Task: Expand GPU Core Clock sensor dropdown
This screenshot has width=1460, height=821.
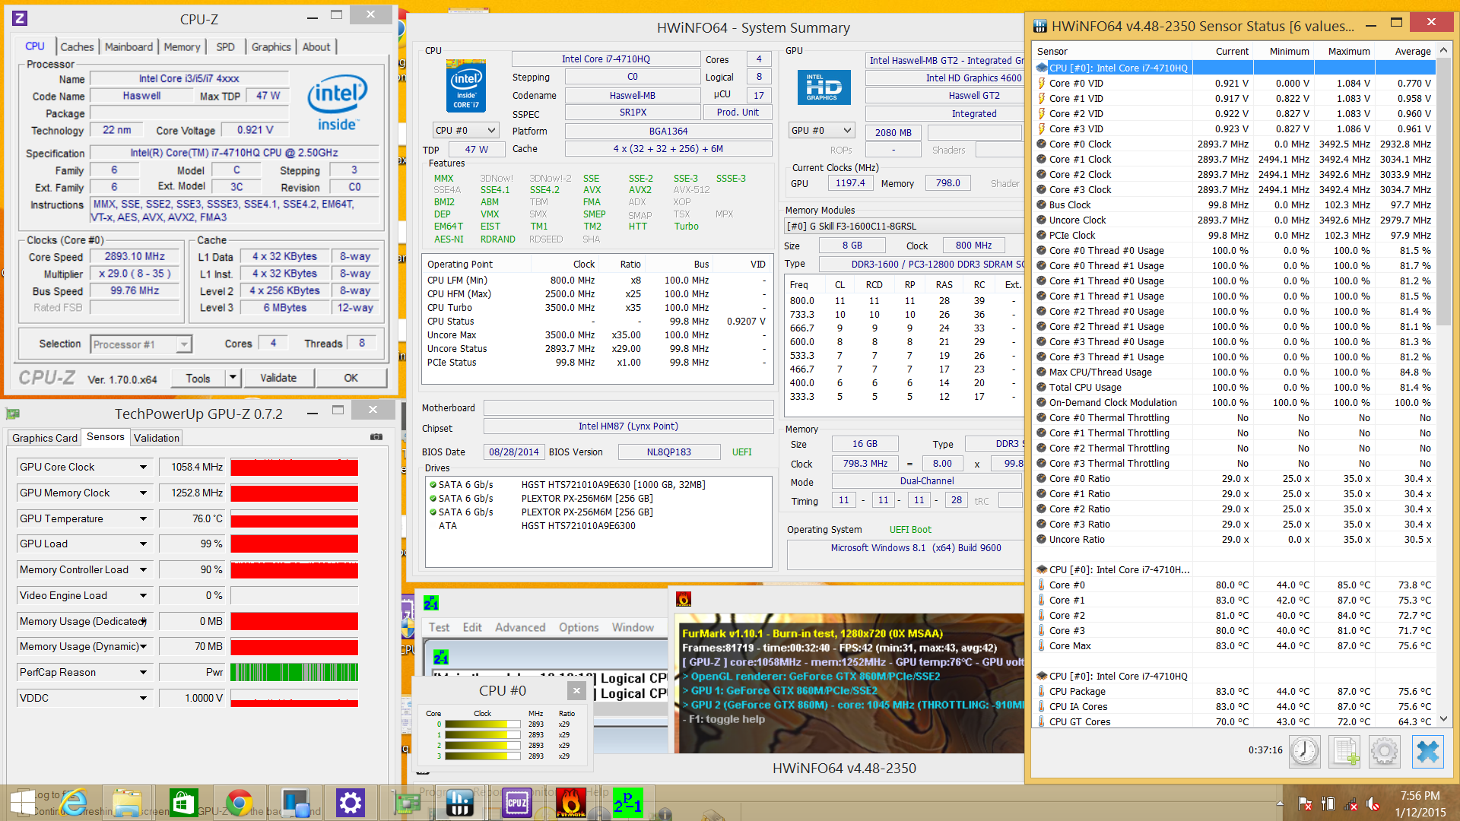Action: [x=143, y=468]
